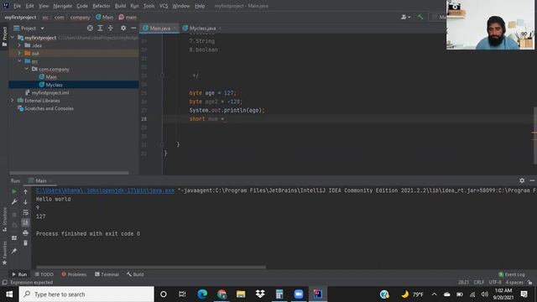
Task: Change file encoding UTF-8 in status bar
Action: pos(495,283)
